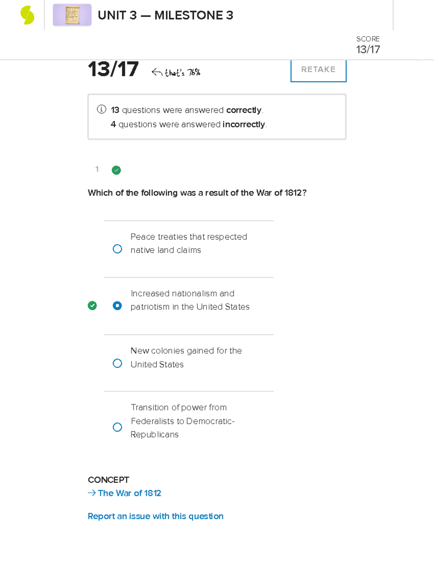Open The War of 1812 concept link
The image size is (434, 562).
[x=129, y=493]
